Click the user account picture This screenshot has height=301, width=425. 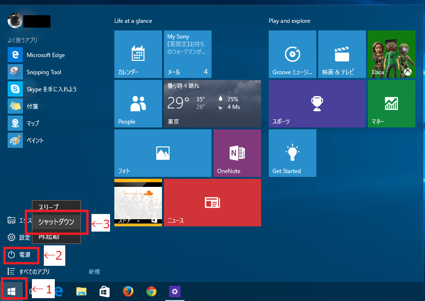pos(15,21)
